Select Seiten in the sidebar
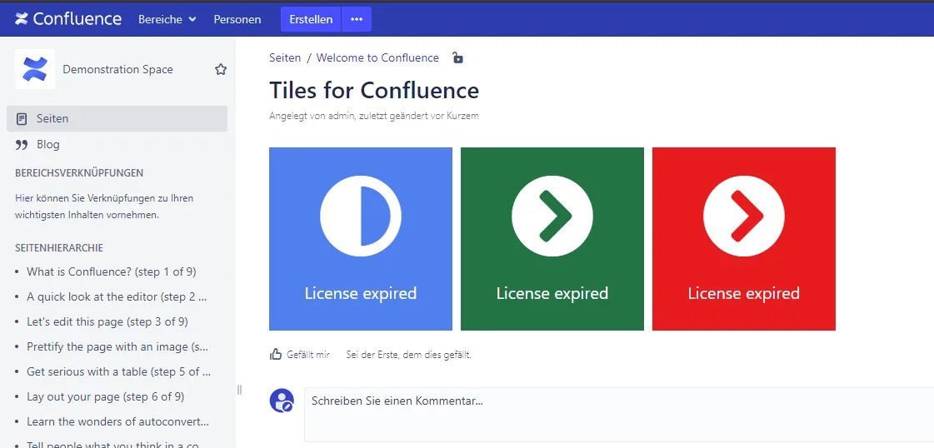The image size is (934, 448). pyautogui.click(x=117, y=118)
